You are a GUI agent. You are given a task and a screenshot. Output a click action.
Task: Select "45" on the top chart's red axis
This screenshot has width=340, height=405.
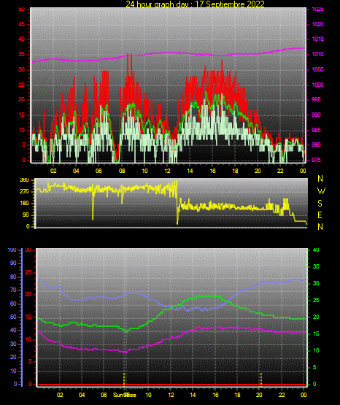pyautogui.click(x=21, y=24)
